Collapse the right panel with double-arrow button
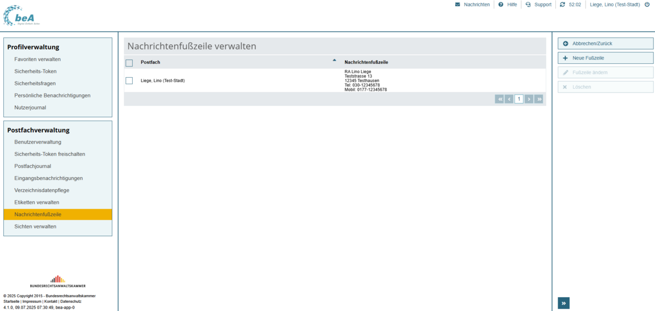The image size is (655, 311). coord(564,303)
